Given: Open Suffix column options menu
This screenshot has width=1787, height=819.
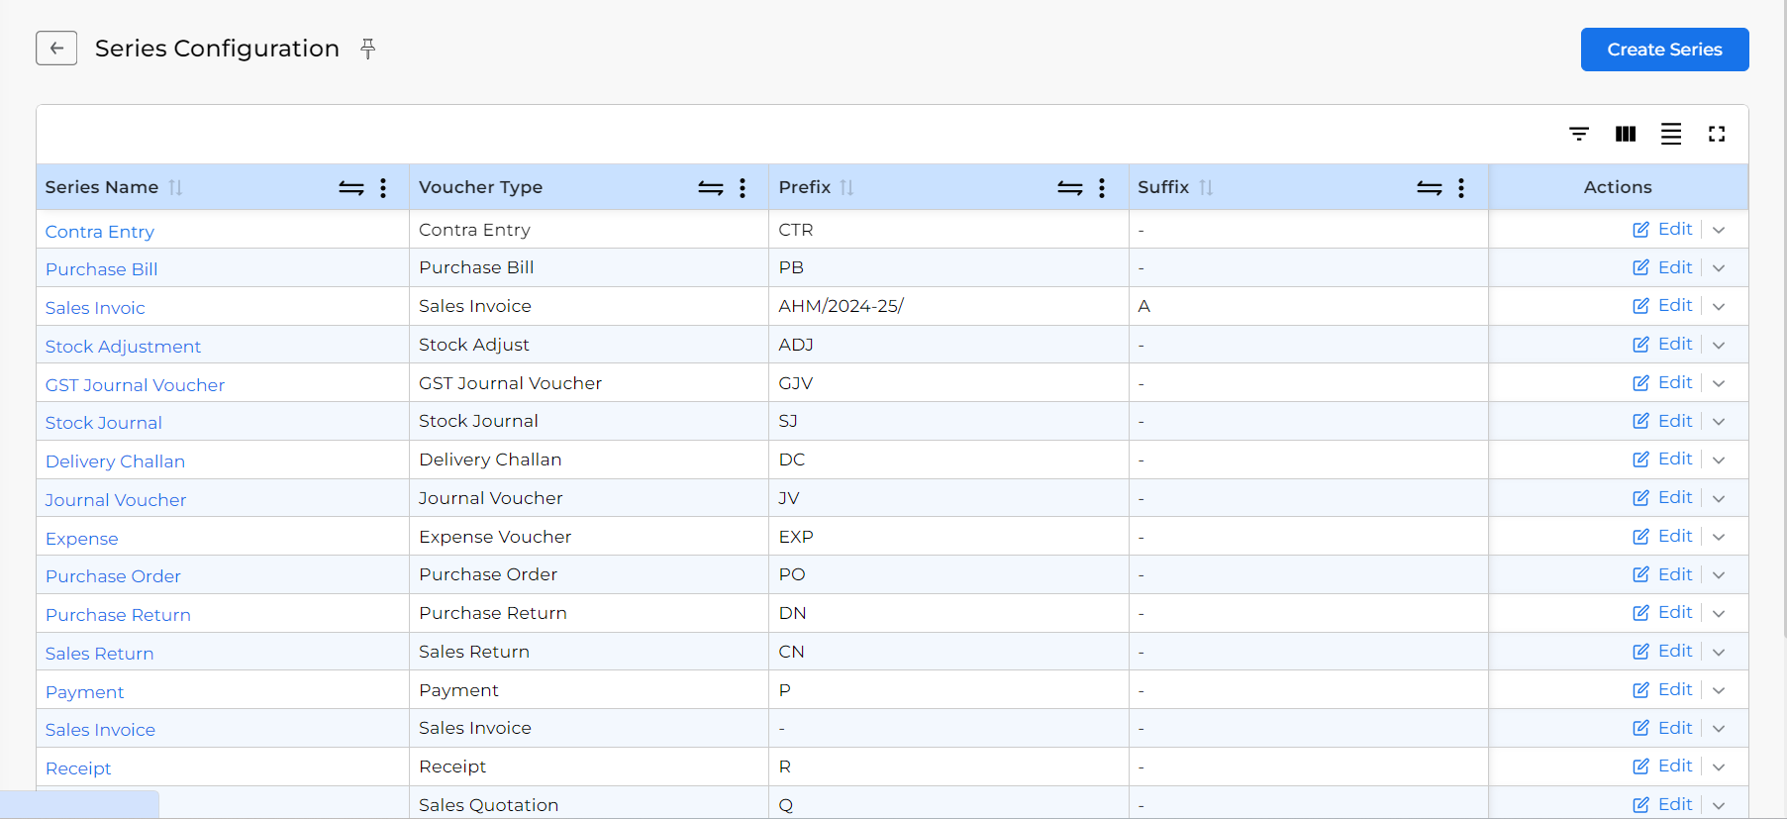Looking at the screenshot, I should coord(1461,188).
